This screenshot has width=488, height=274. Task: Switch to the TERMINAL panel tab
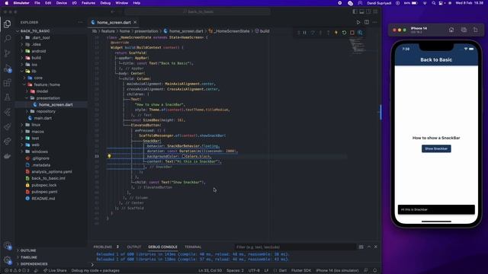click(x=193, y=247)
